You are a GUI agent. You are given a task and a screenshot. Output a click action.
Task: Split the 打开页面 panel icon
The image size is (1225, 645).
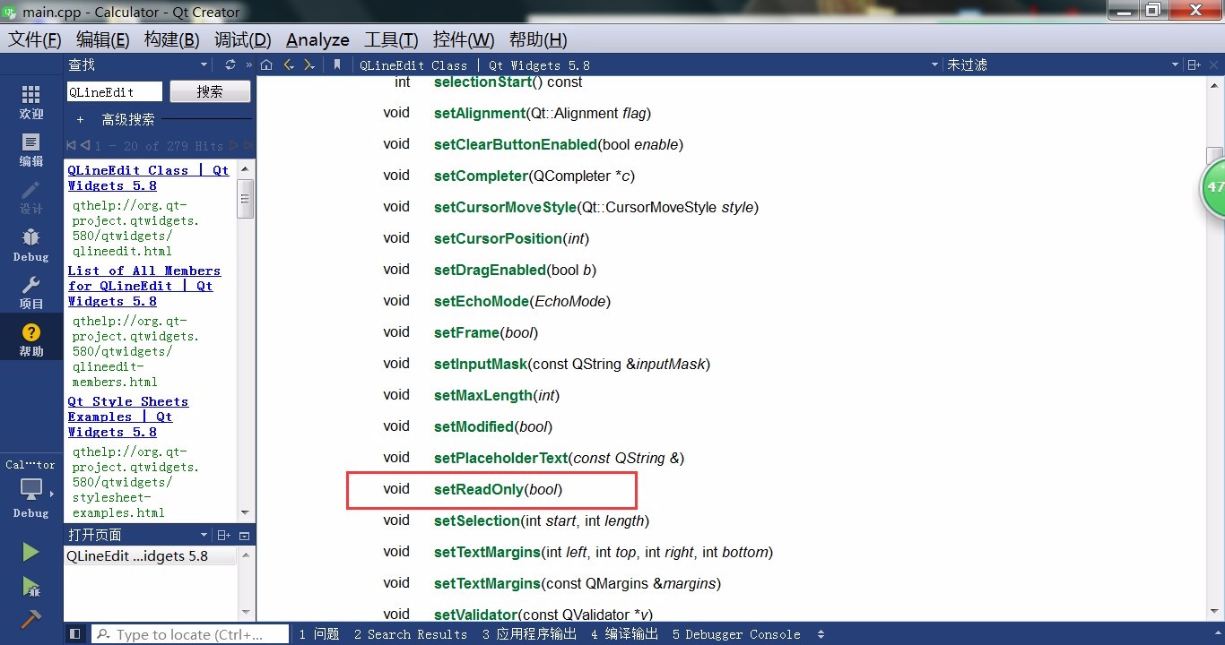pos(224,535)
